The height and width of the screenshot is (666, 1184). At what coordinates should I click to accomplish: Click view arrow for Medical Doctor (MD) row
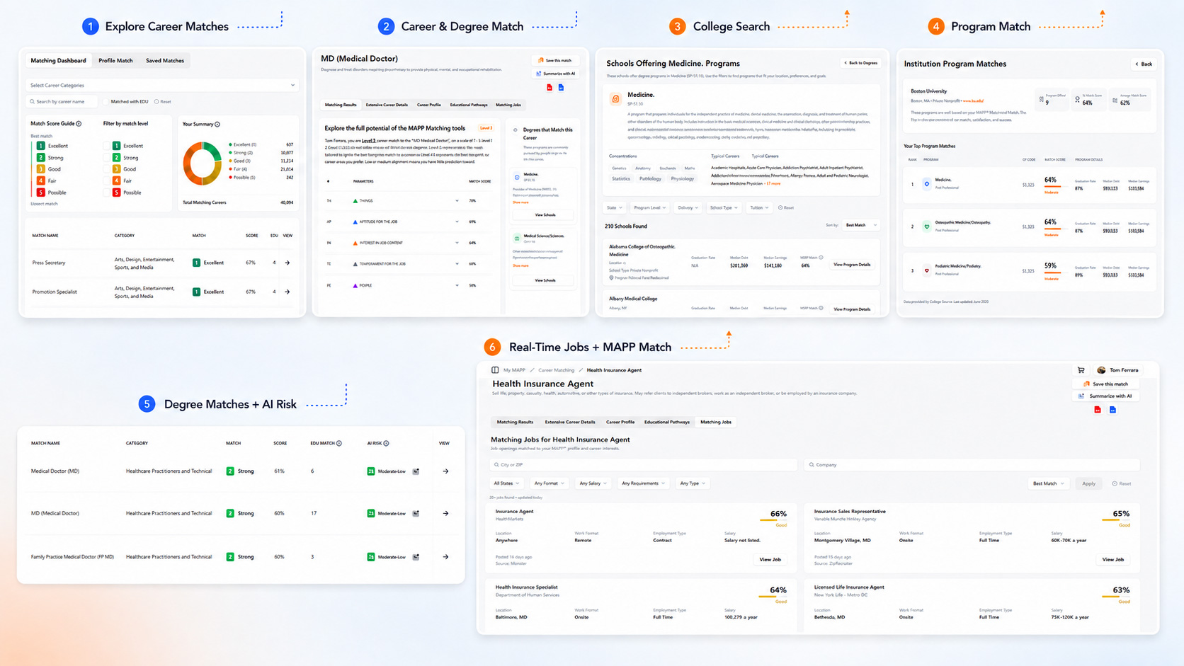click(445, 471)
